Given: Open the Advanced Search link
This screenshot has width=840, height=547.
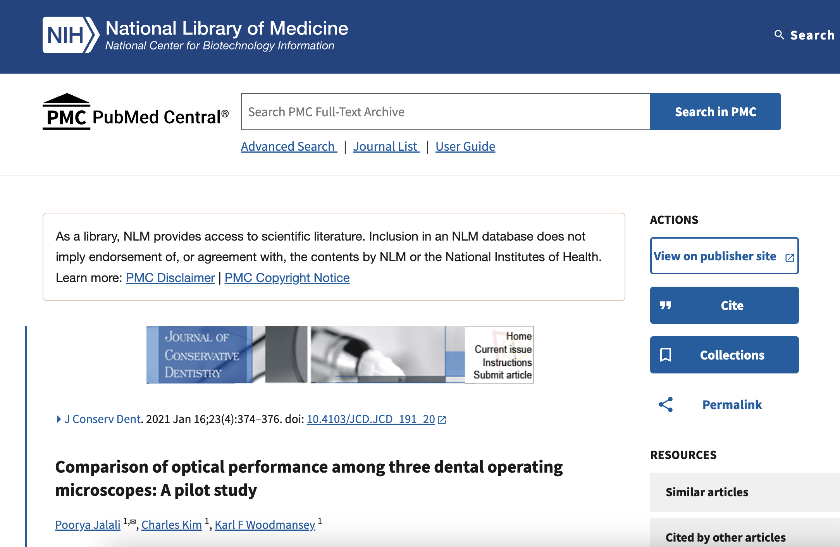Looking at the screenshot, I should (288, 146).
